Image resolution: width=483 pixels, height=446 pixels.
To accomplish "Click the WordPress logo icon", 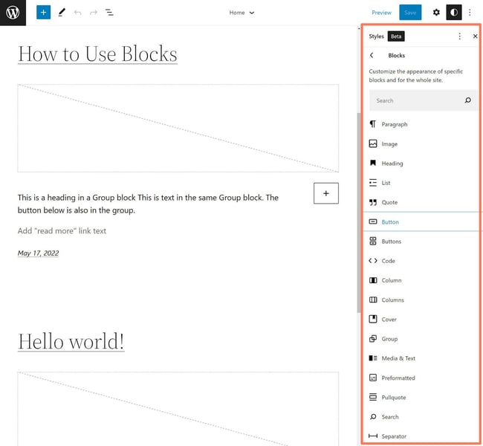I will [x=13, y=13].
